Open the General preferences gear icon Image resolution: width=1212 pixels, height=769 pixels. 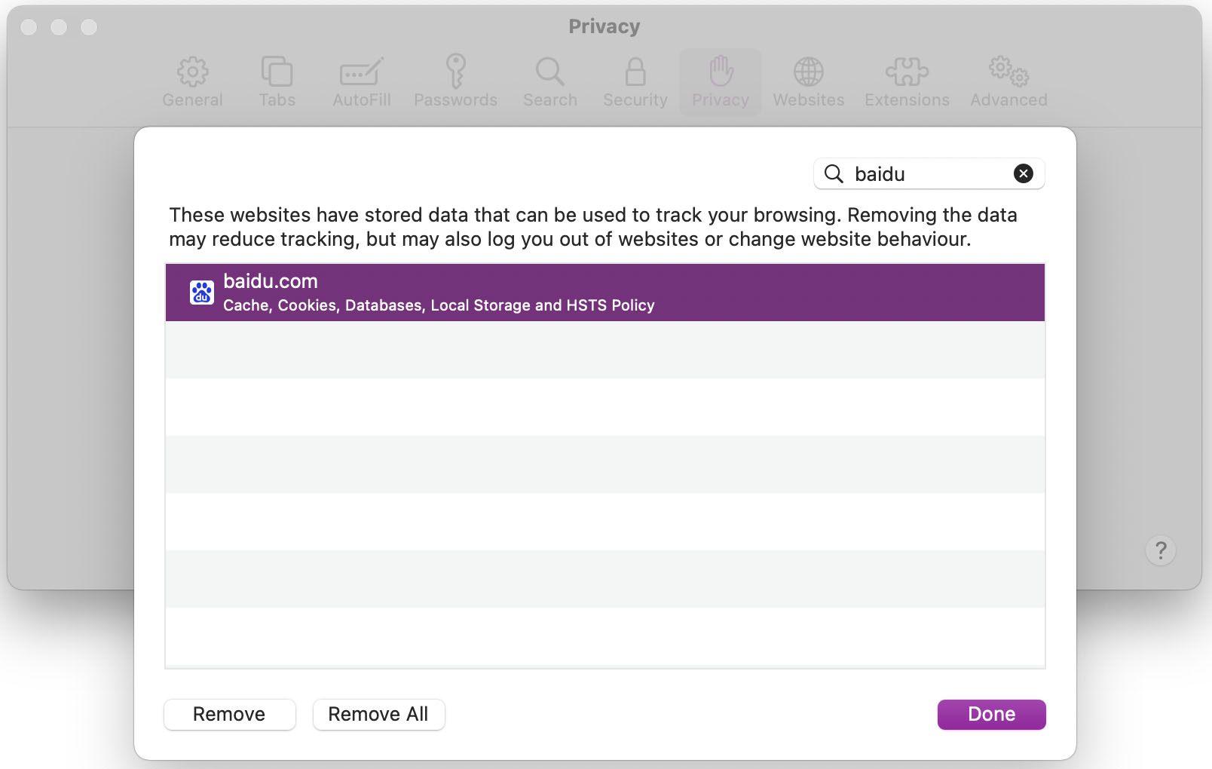tap(192, 72)
